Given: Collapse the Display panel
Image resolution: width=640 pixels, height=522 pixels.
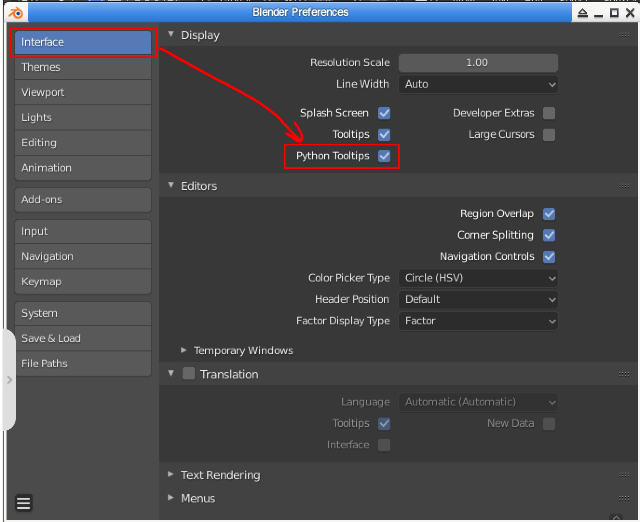Looking at the screenshot, I should pyautogui.click(x=171, y=34).
